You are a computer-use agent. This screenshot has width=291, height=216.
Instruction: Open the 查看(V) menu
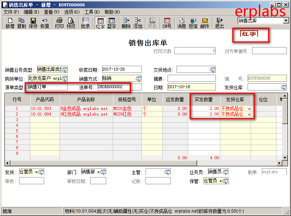(x=52, y=12)
